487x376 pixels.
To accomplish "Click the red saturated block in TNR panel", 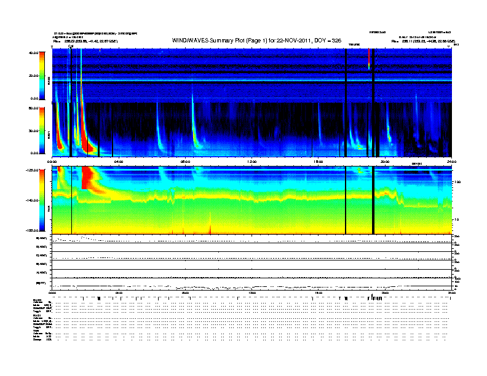I will click(x=88, y=178).
